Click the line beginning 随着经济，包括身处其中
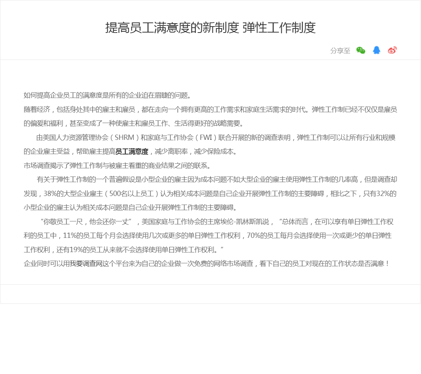421x374 pixels. 210,110
